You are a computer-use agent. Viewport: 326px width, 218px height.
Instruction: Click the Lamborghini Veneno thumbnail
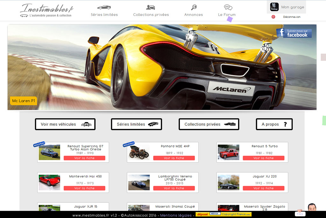pos(139,182)
